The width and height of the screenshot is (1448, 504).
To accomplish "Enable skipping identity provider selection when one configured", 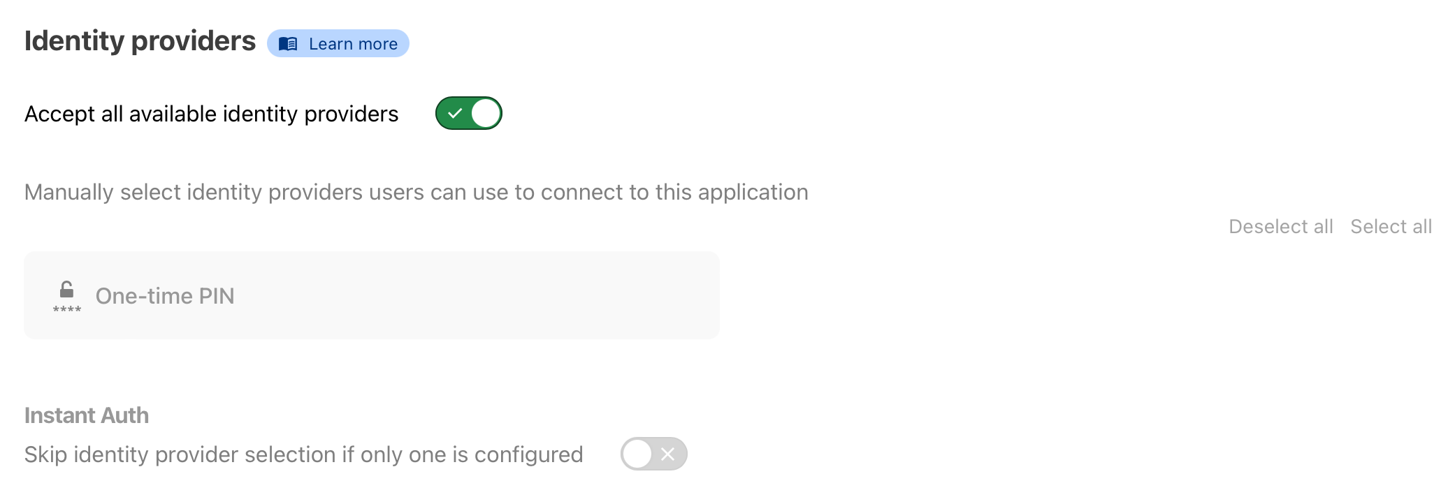I will [x=653, y=454].
